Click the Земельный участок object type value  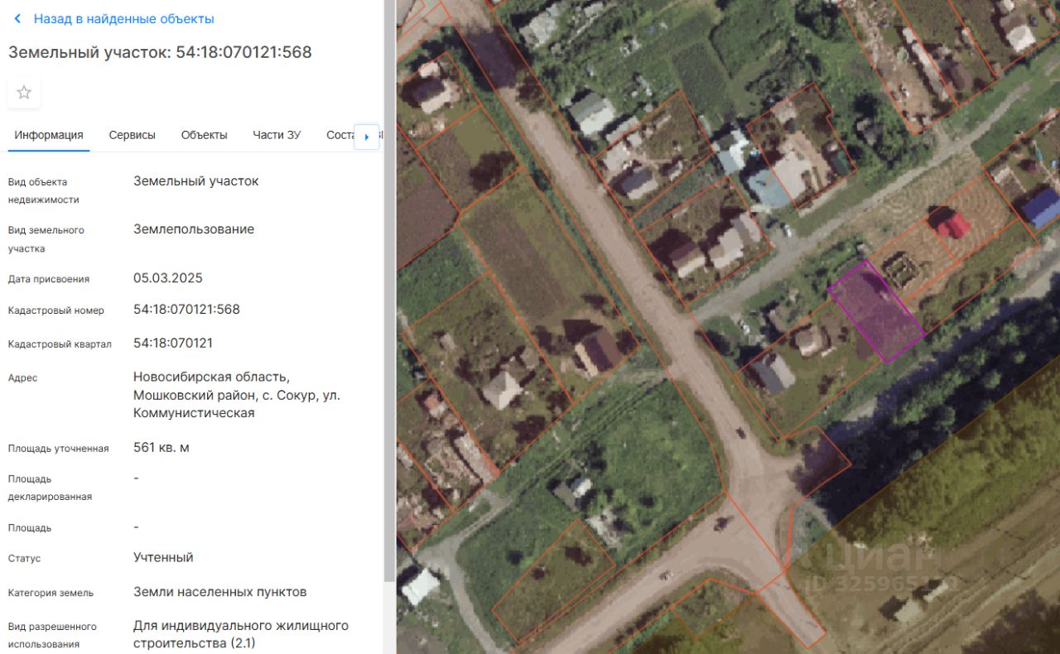(x=196, y=181)
